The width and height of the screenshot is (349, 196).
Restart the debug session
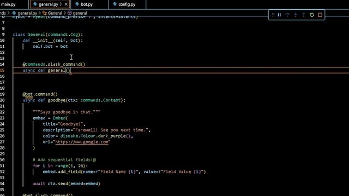312,15
